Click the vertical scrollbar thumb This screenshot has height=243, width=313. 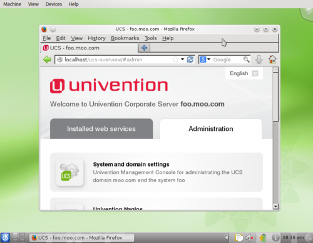[275, 96]
